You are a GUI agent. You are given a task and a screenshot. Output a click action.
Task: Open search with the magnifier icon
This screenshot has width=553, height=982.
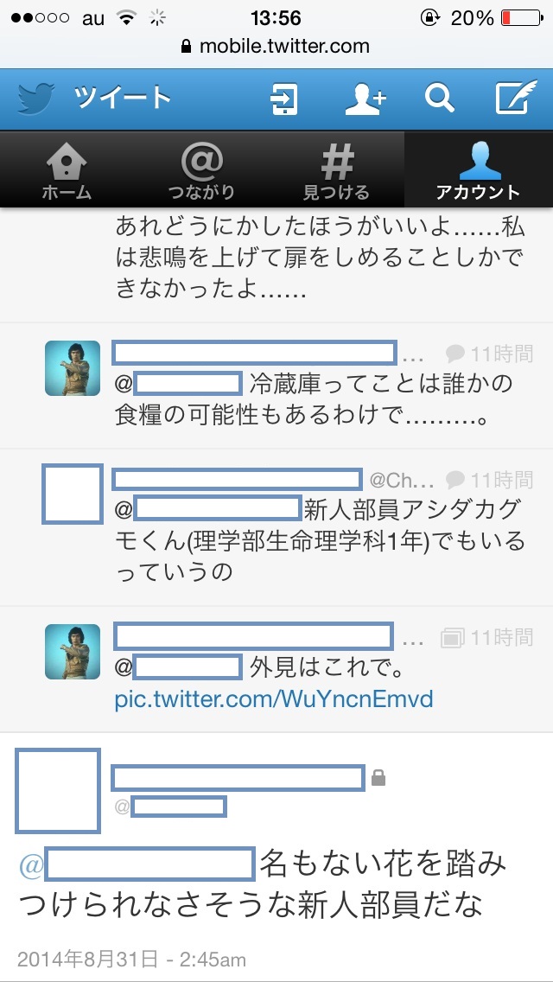440,99
